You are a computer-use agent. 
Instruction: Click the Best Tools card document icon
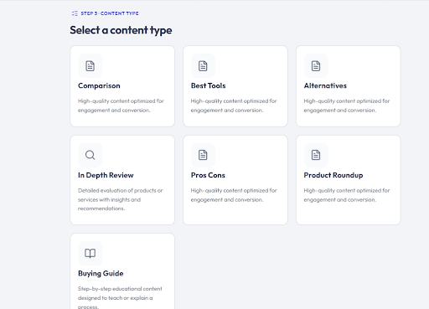pos(203,66)
